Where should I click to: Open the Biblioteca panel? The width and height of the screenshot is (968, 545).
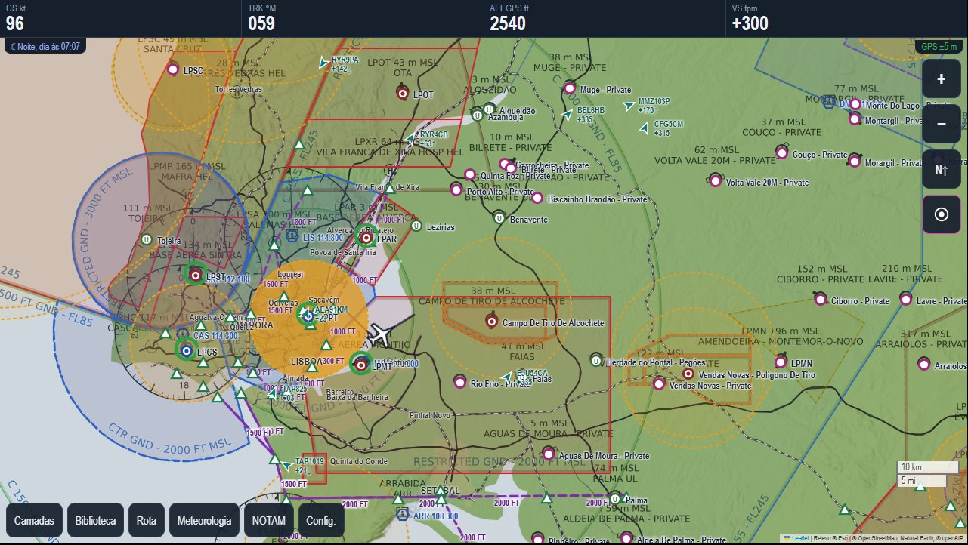click(x=96, y=521)
